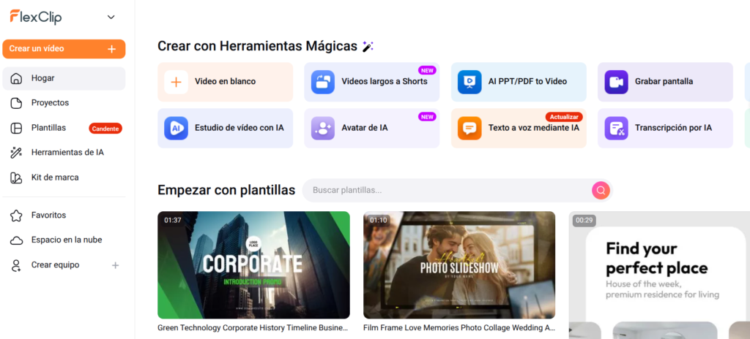Open the Grabar pantalla tool
This screenshot has height=339, width=750.
click(665, 82)
